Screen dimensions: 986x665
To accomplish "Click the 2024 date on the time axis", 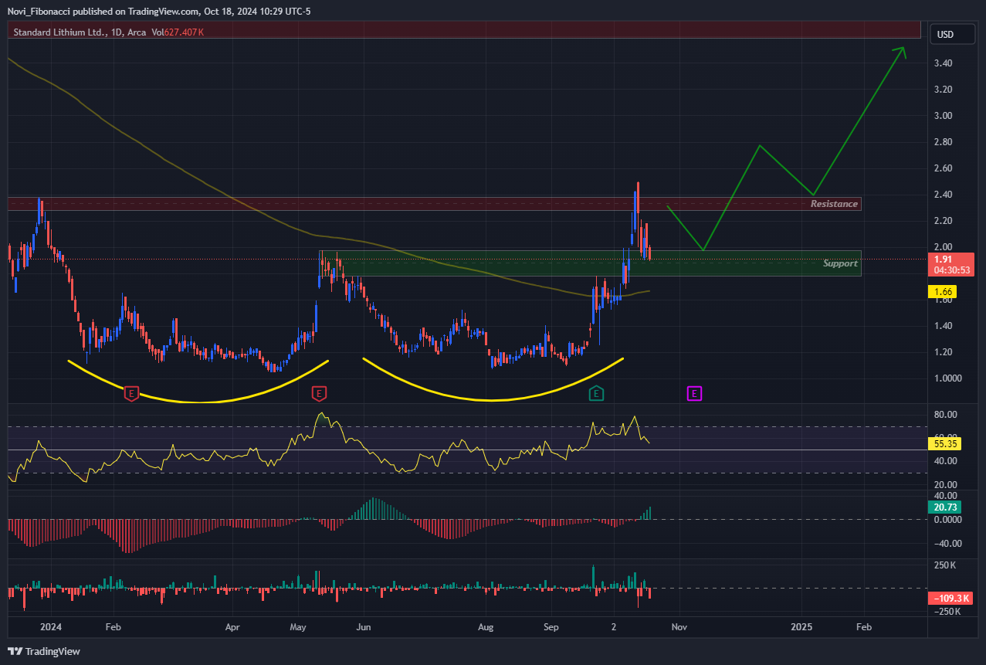I will tap(51, 627).
